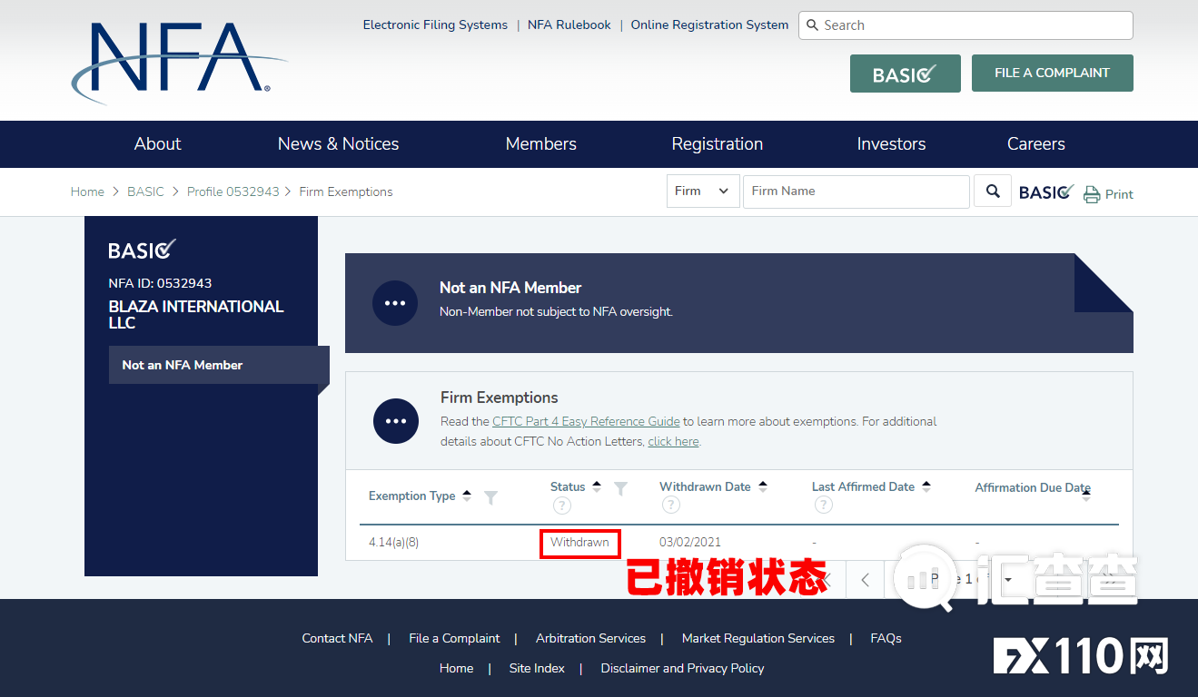Sort by Last Affirmed Date arrows

(x=926, y=486)
